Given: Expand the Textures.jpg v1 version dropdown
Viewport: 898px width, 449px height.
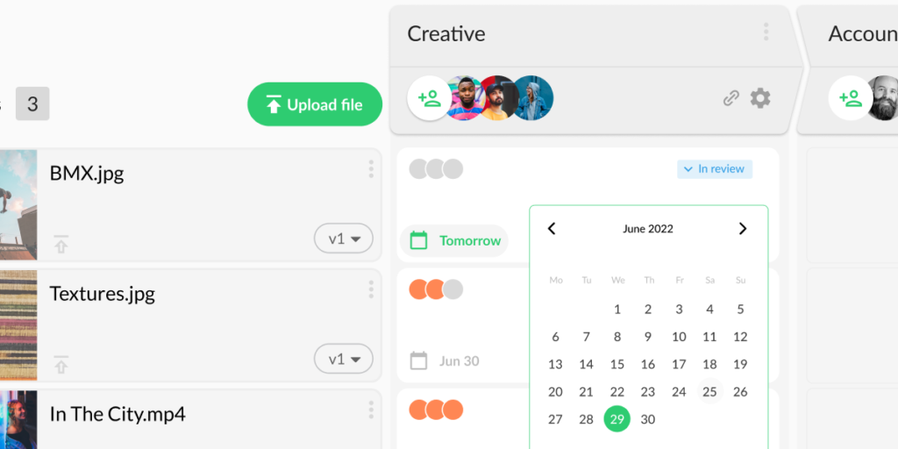Looking at the screenshot, I should click(344, 359).
